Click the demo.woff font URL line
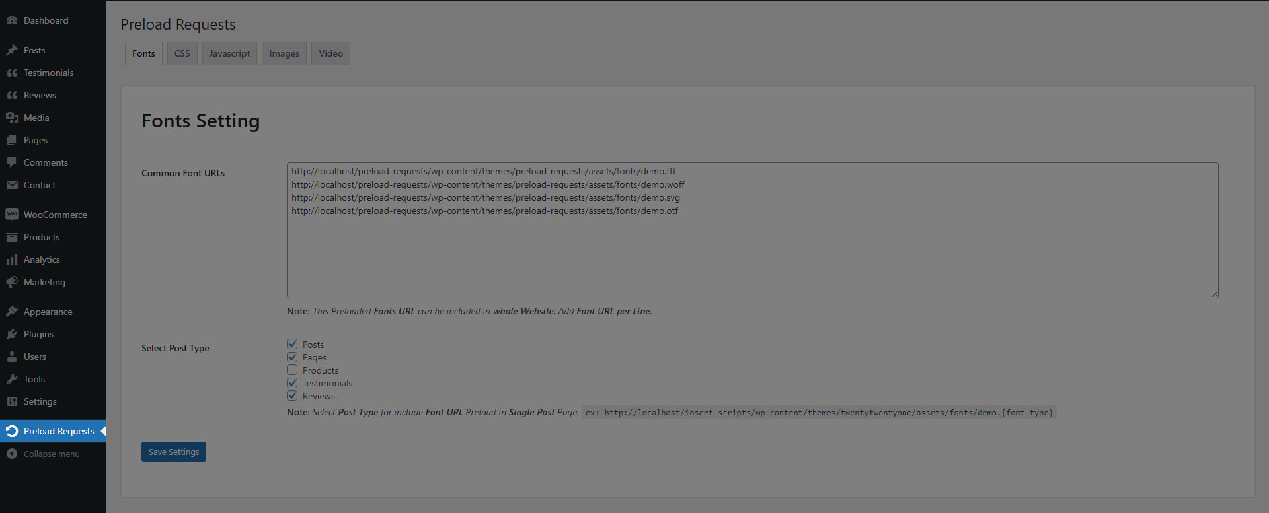Screen dimensions: 1269x513 (488, 184)
